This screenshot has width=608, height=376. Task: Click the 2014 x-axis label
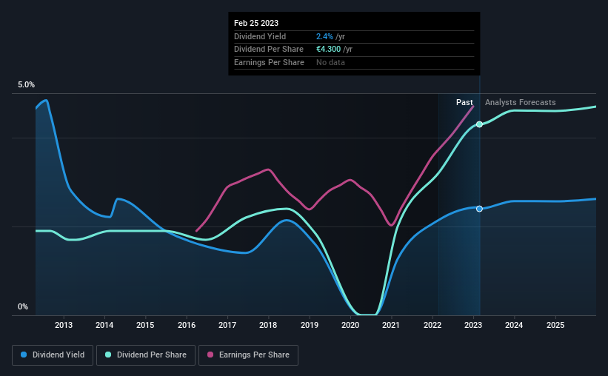(x=104, y=325)
